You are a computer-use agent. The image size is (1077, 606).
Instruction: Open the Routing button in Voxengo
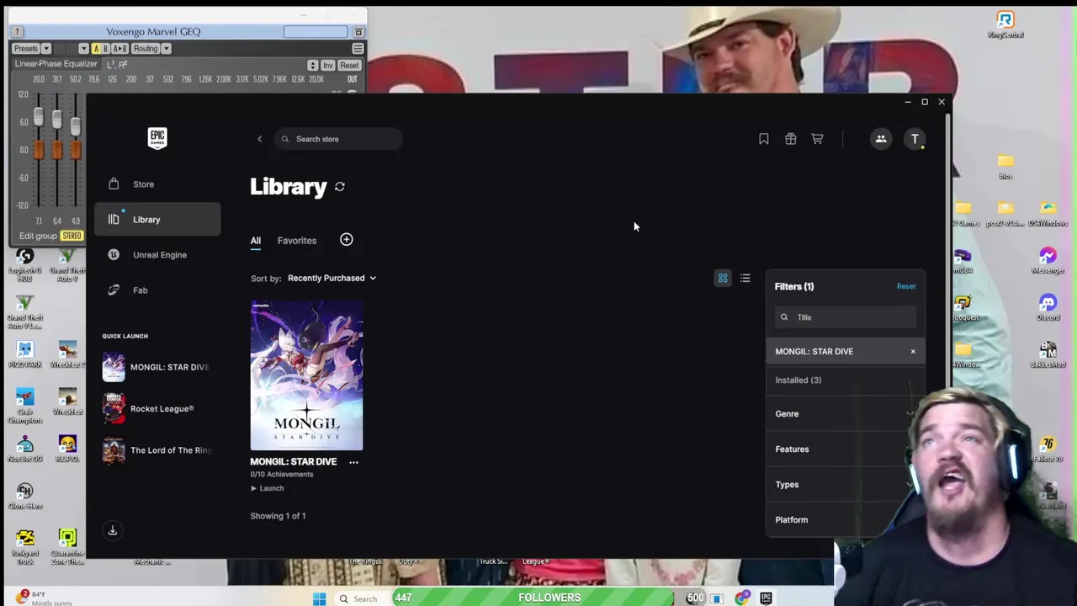click(146, 49)
